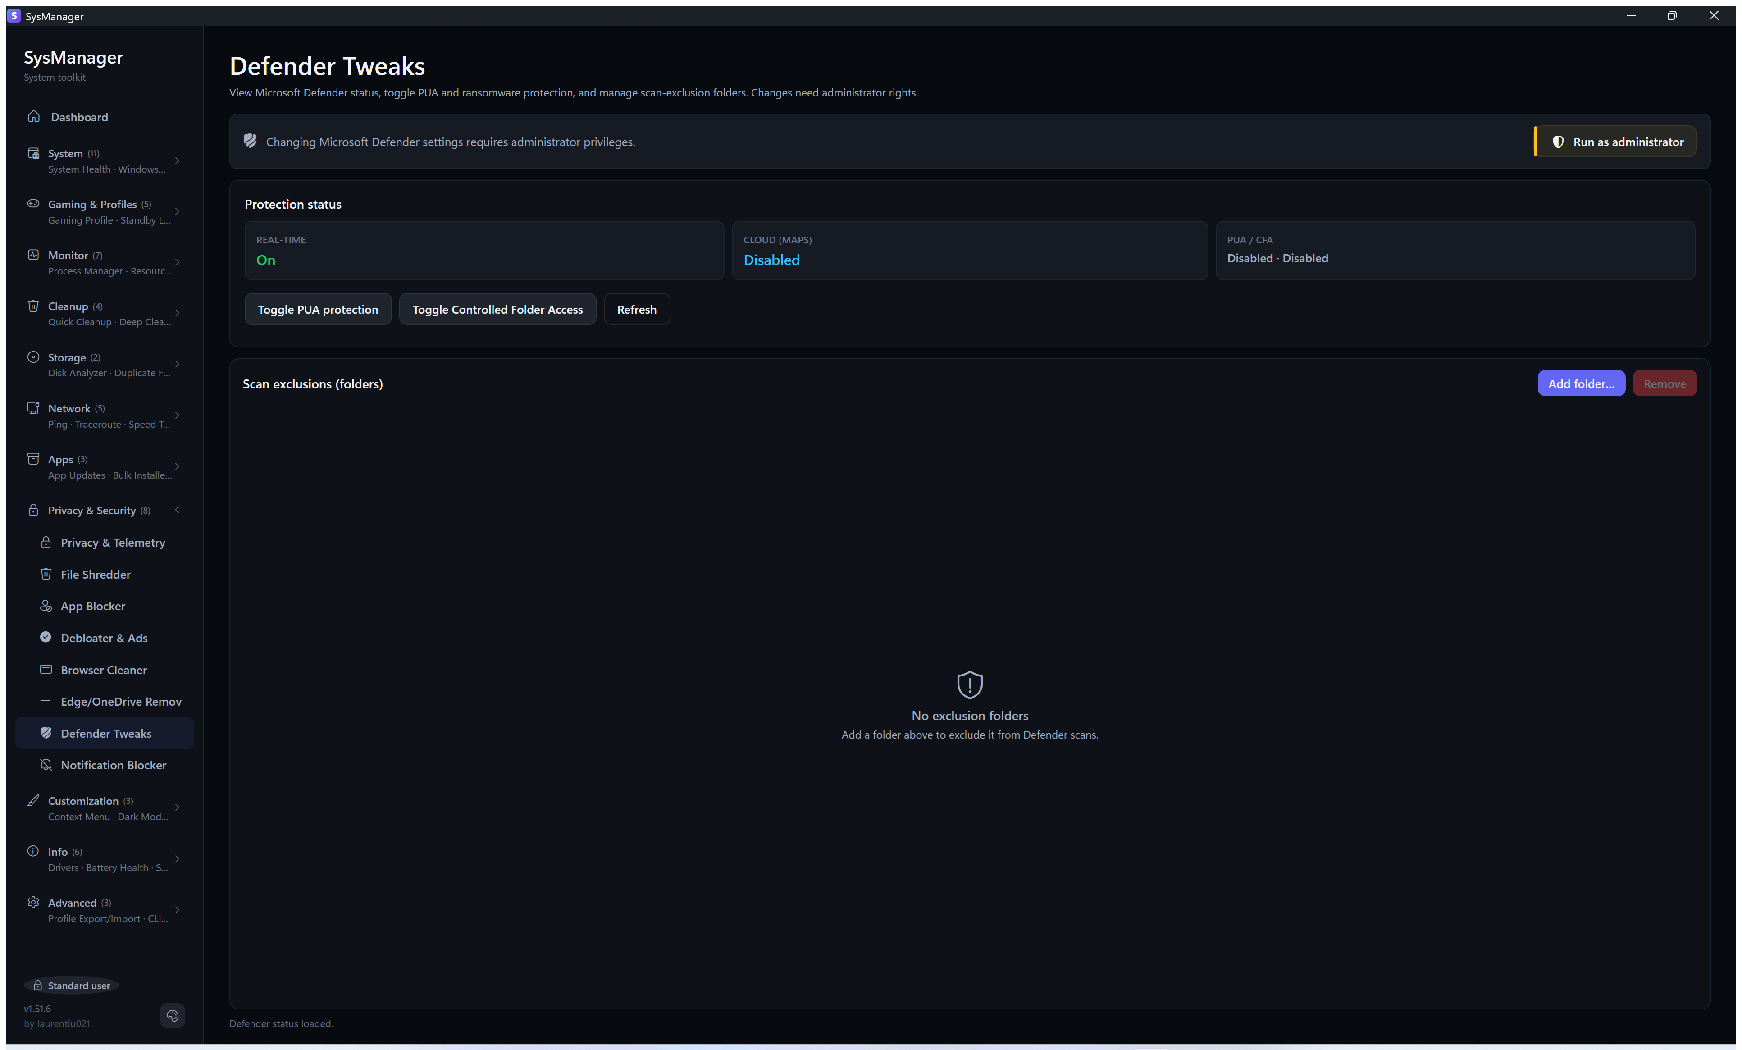Click the Gaming & Profiles gamepad icon

click(33, 204)
